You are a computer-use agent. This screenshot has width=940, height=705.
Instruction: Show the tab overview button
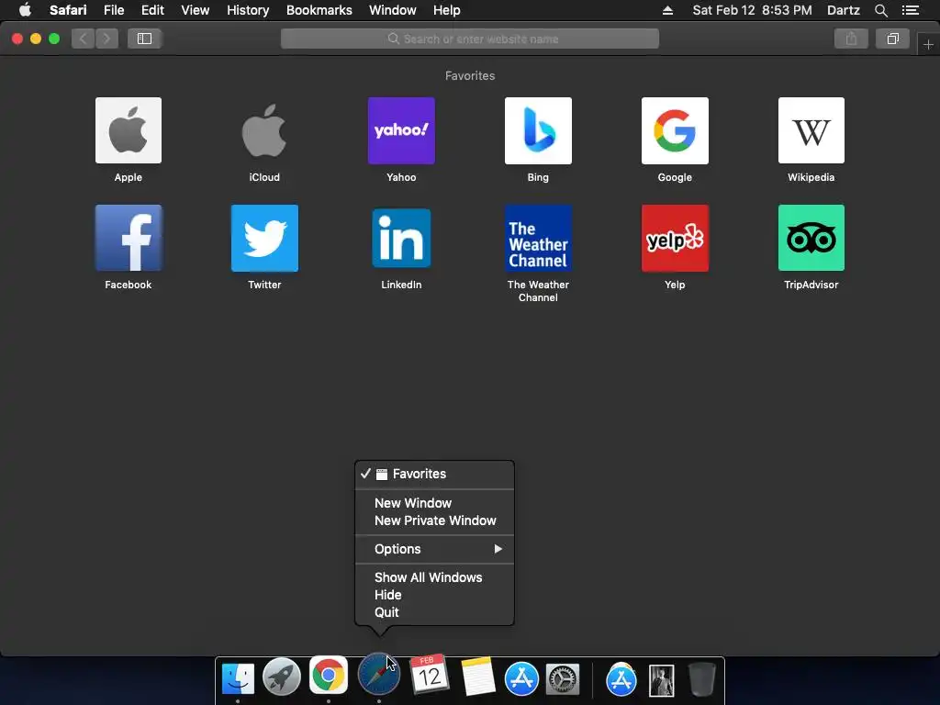pos(892,39)
